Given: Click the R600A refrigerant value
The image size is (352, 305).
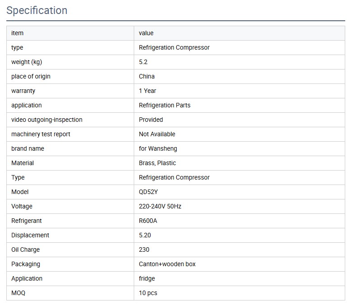Looking at the screenshot, I should (x=148, y=221).
